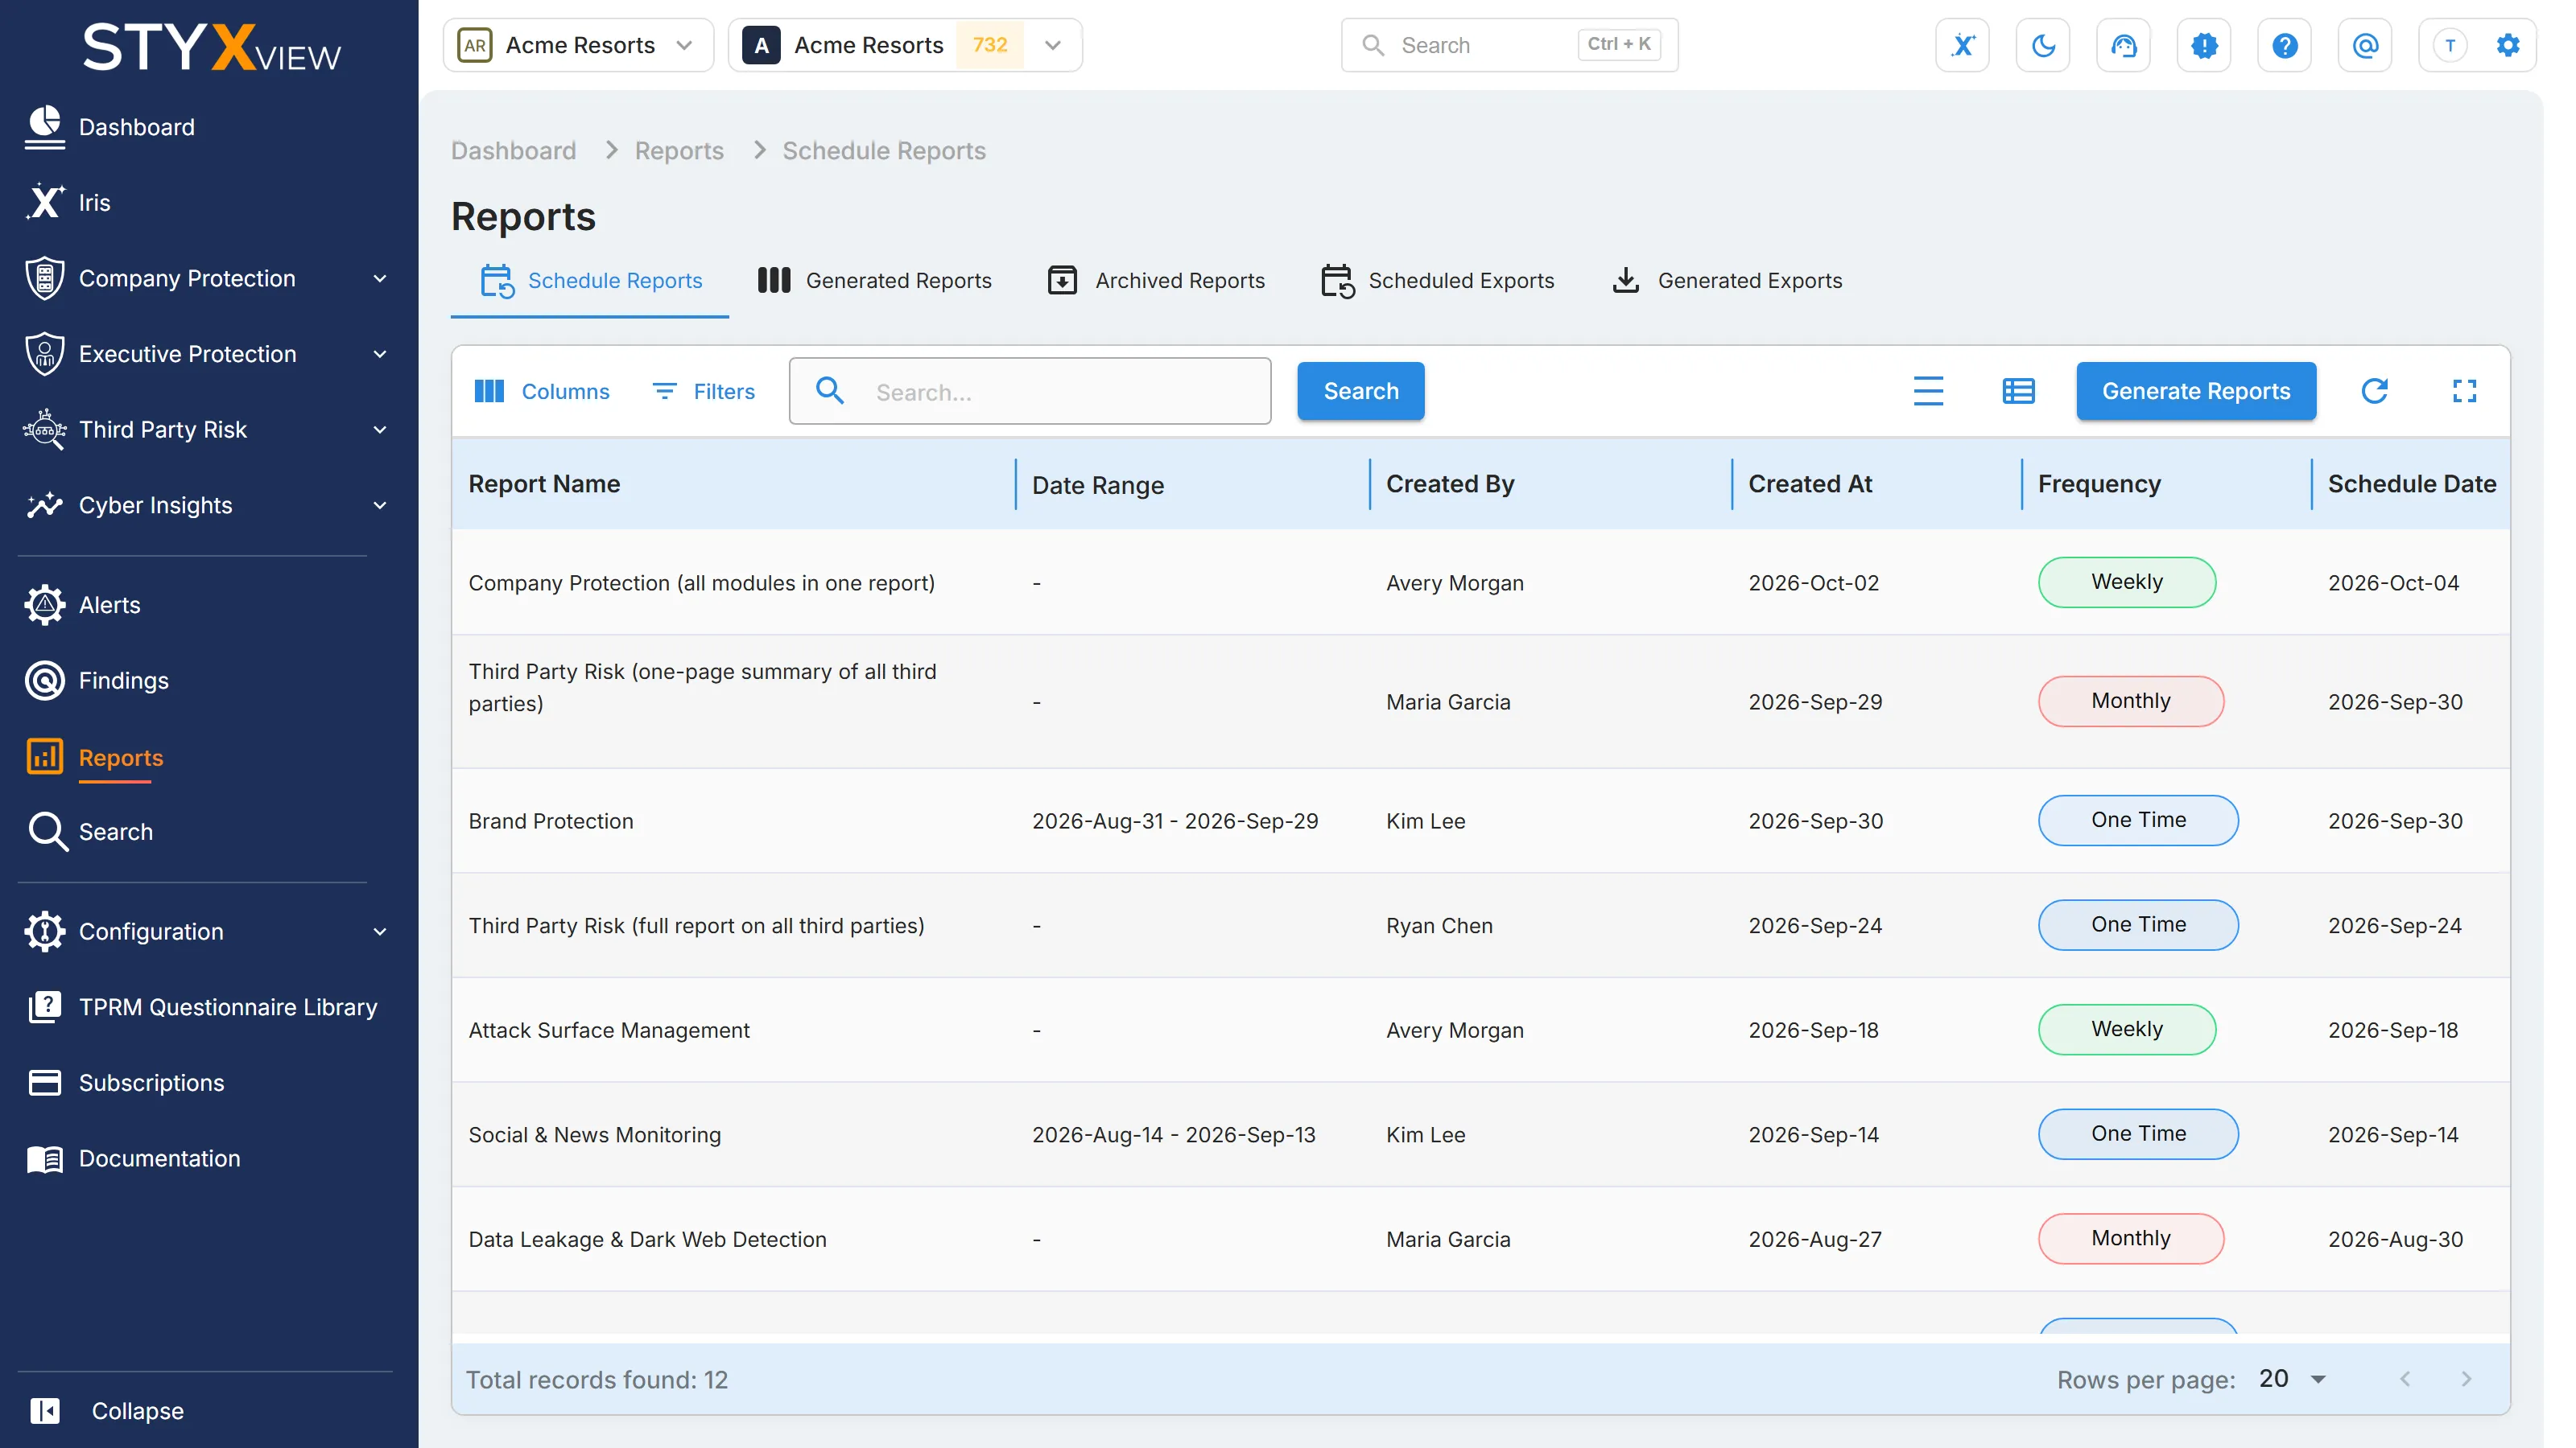Open Acme Resorts 732 company dropdown
The height and width of the screenshot is (1448, 2576).
pyautogui.click(x=905, y=45)
